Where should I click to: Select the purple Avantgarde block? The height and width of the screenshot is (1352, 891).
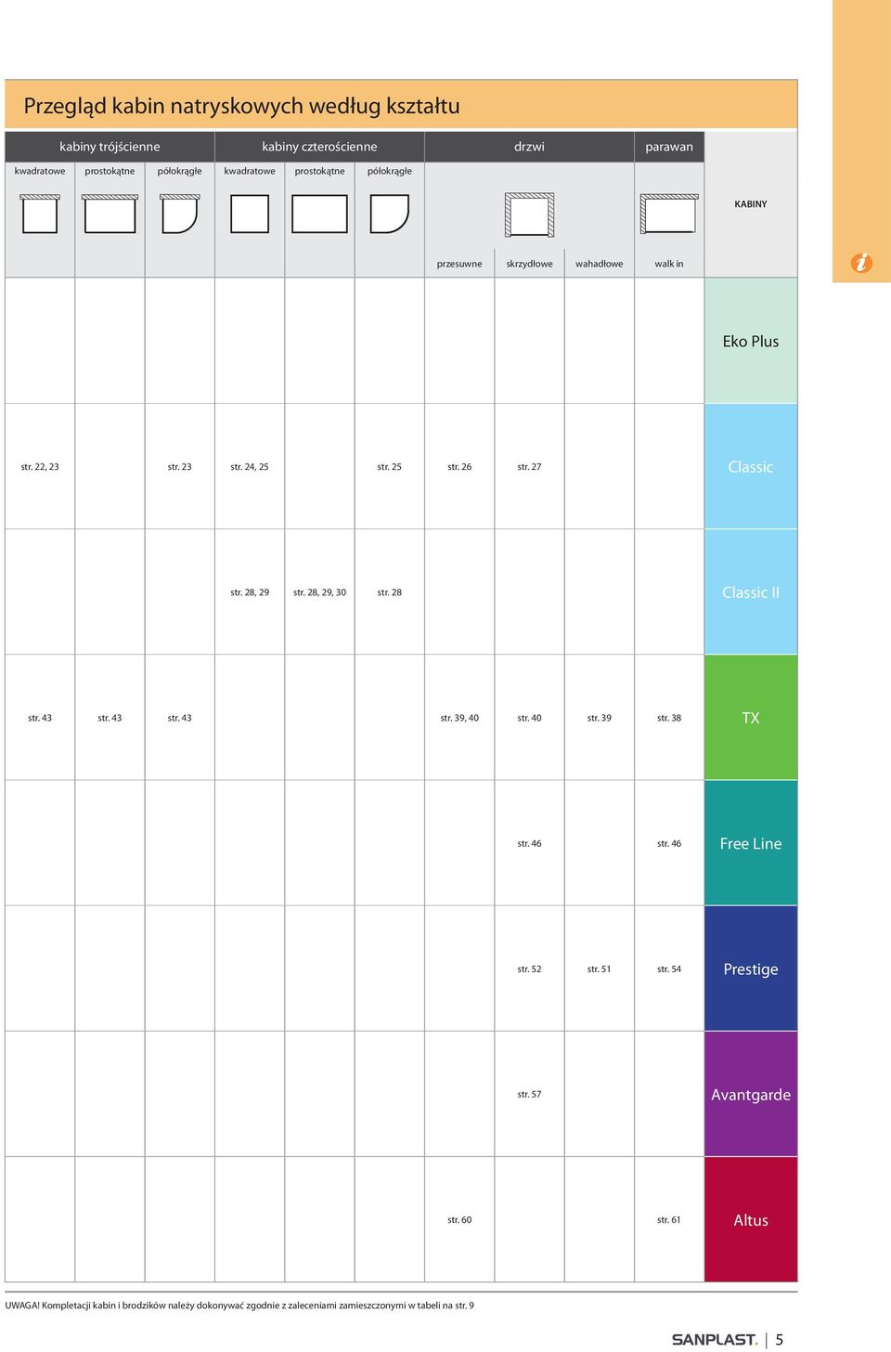(751, 1094)
